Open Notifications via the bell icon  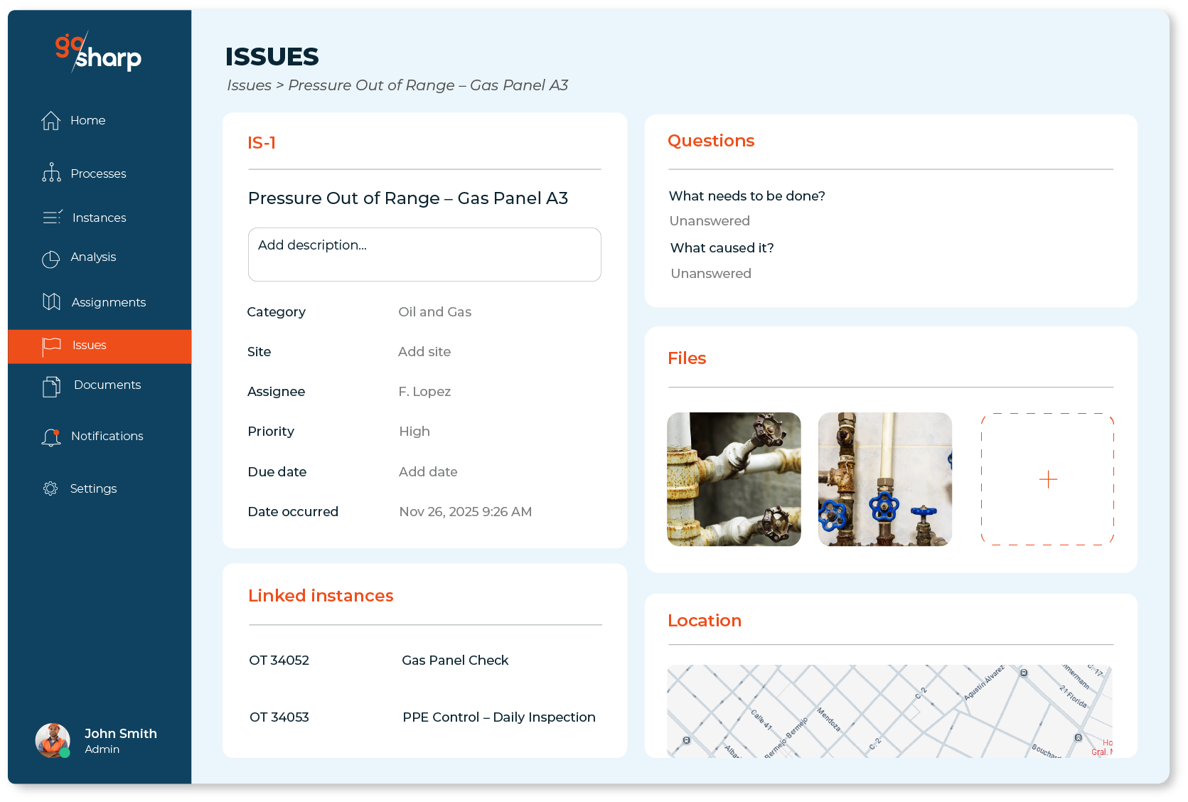51,437
